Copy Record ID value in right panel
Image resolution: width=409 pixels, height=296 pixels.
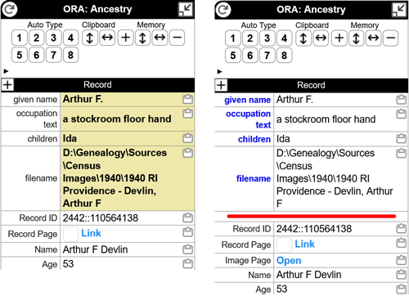click(401, 228)
